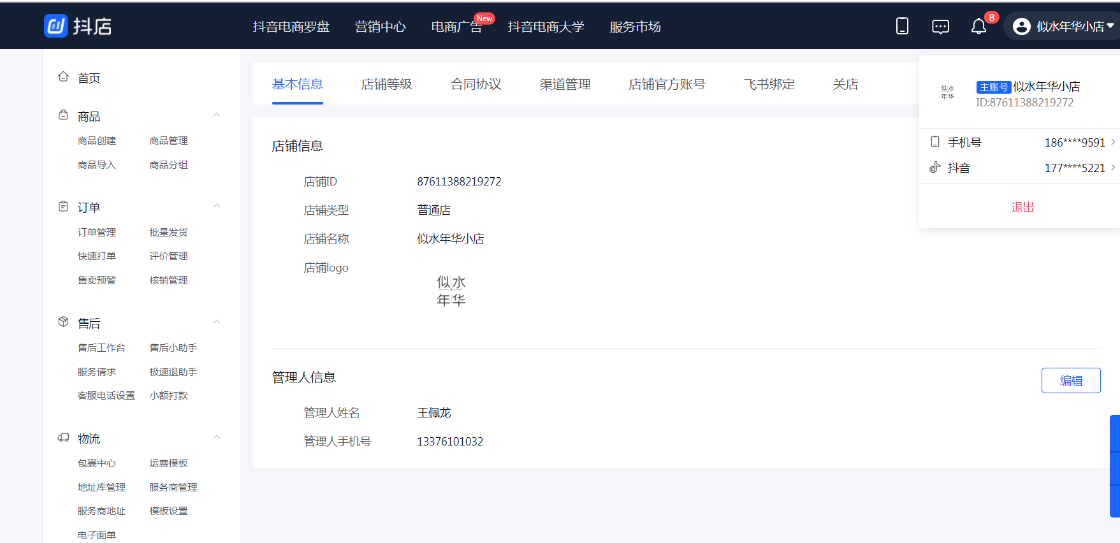Click the 订单 clipboard icon in sidebar
Viewport: 1120px width, 543px height.
(x=63, y=206)
